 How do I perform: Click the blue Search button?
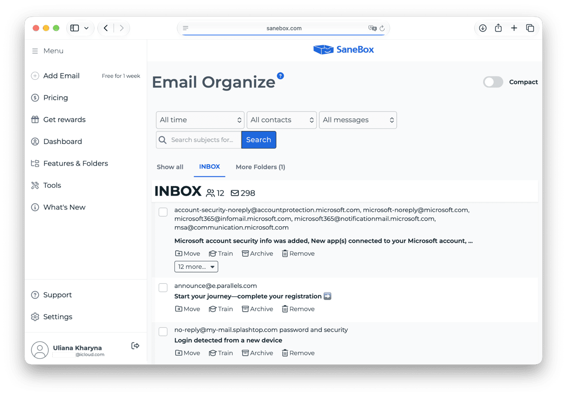(259, 140)
